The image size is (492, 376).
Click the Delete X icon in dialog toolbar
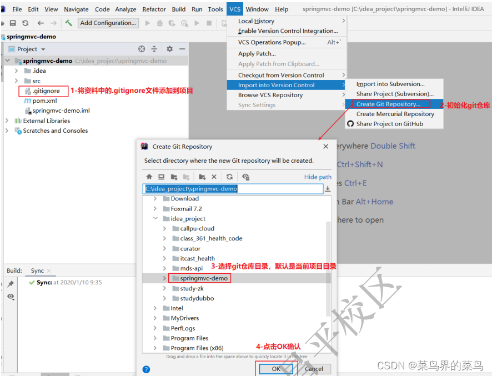coord(214,177)
